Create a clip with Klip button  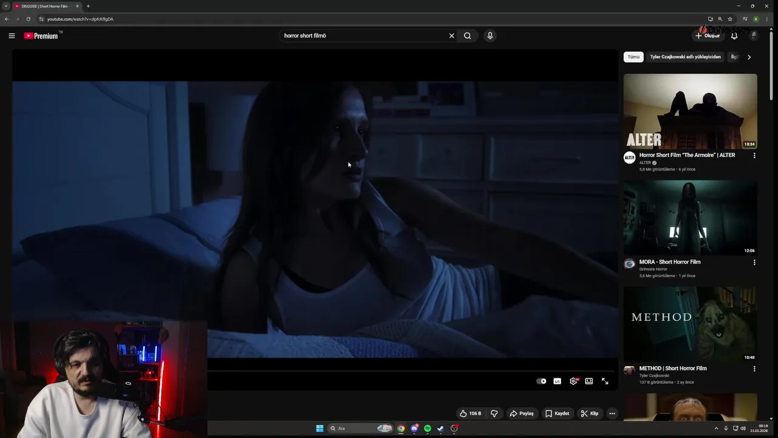click(x=590, y=414)
